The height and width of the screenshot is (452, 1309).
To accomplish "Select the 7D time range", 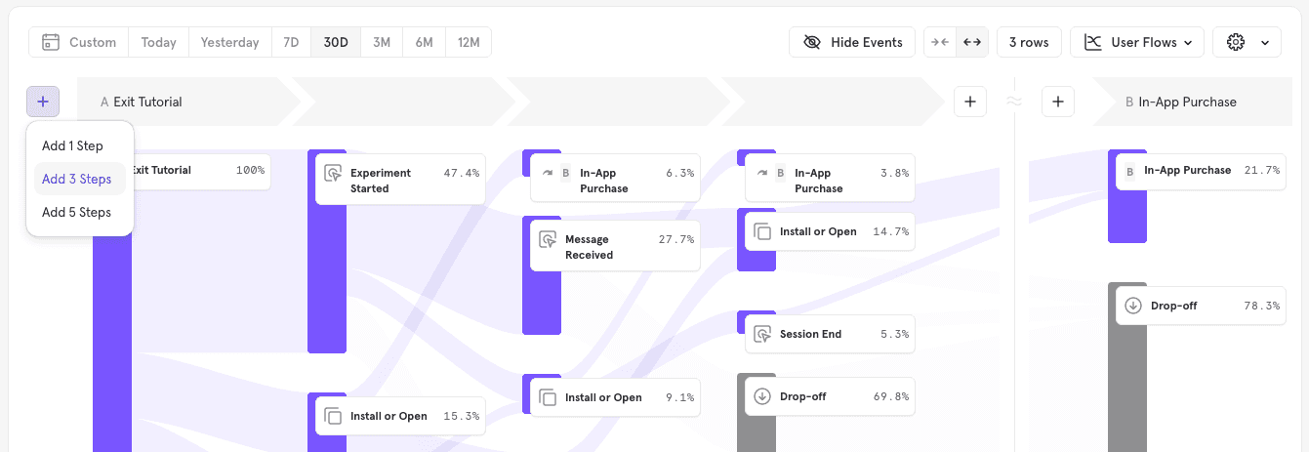I will [x=291, y=42].
